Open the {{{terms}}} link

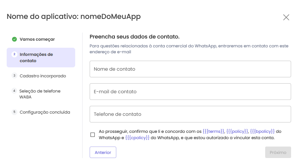pos(213,131)
